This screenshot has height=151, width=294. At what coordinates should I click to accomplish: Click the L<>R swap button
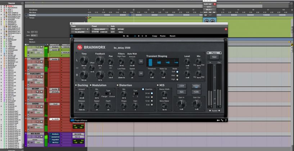[x=182, y=86]
